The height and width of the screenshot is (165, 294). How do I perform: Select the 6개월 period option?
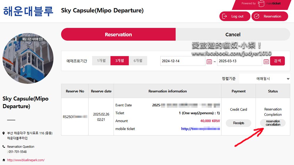pos(138,61)
